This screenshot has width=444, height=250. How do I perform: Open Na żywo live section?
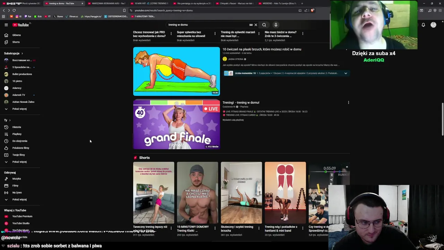tap(17, 193)
